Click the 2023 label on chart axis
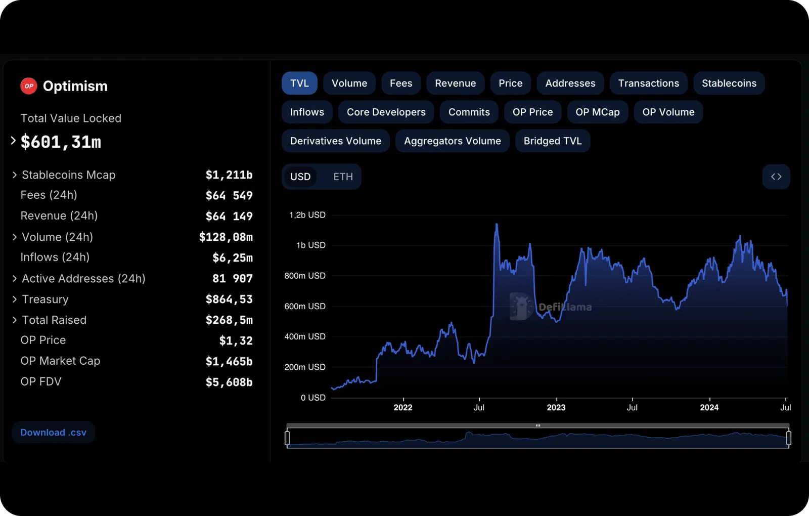The height and width of the screenshot is (516, 809). 556,407
